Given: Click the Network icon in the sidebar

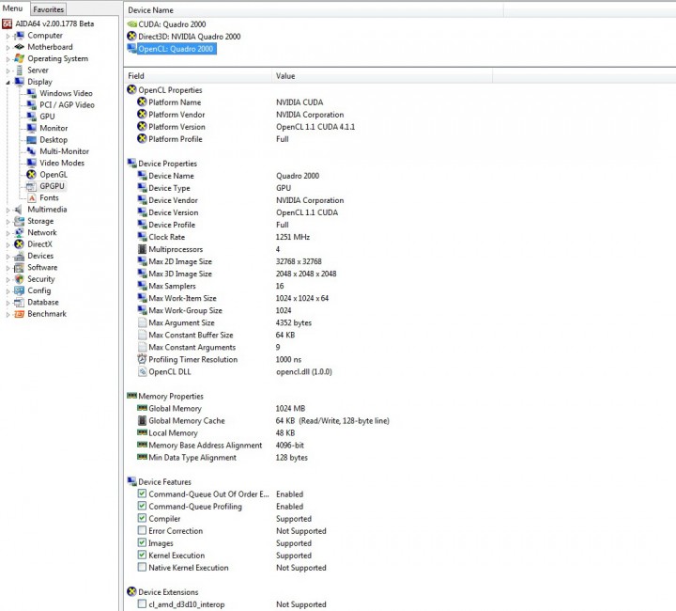Looking at the screenshot, I should tap(20, 232).
